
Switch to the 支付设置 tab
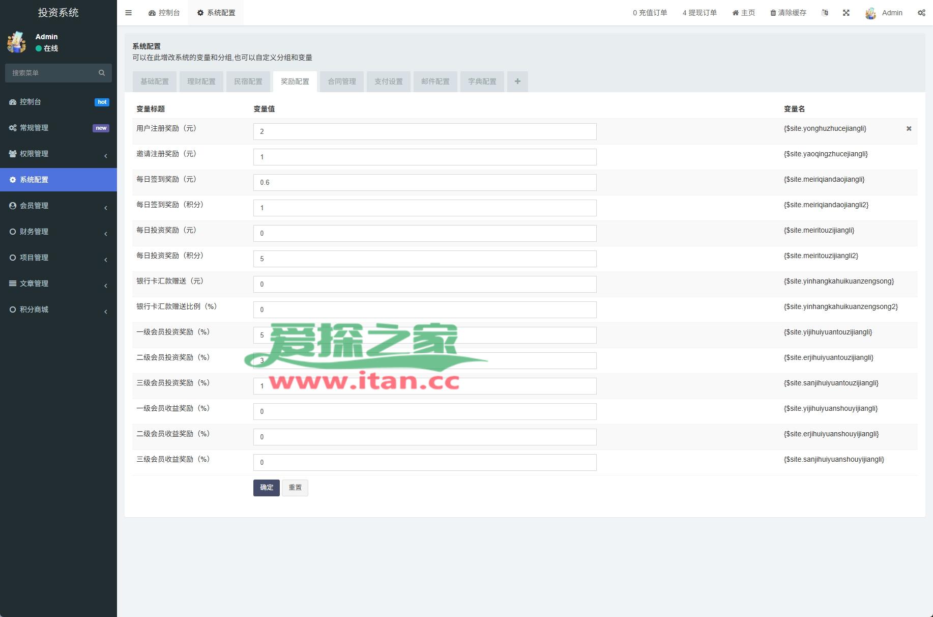tap(389, 81)
